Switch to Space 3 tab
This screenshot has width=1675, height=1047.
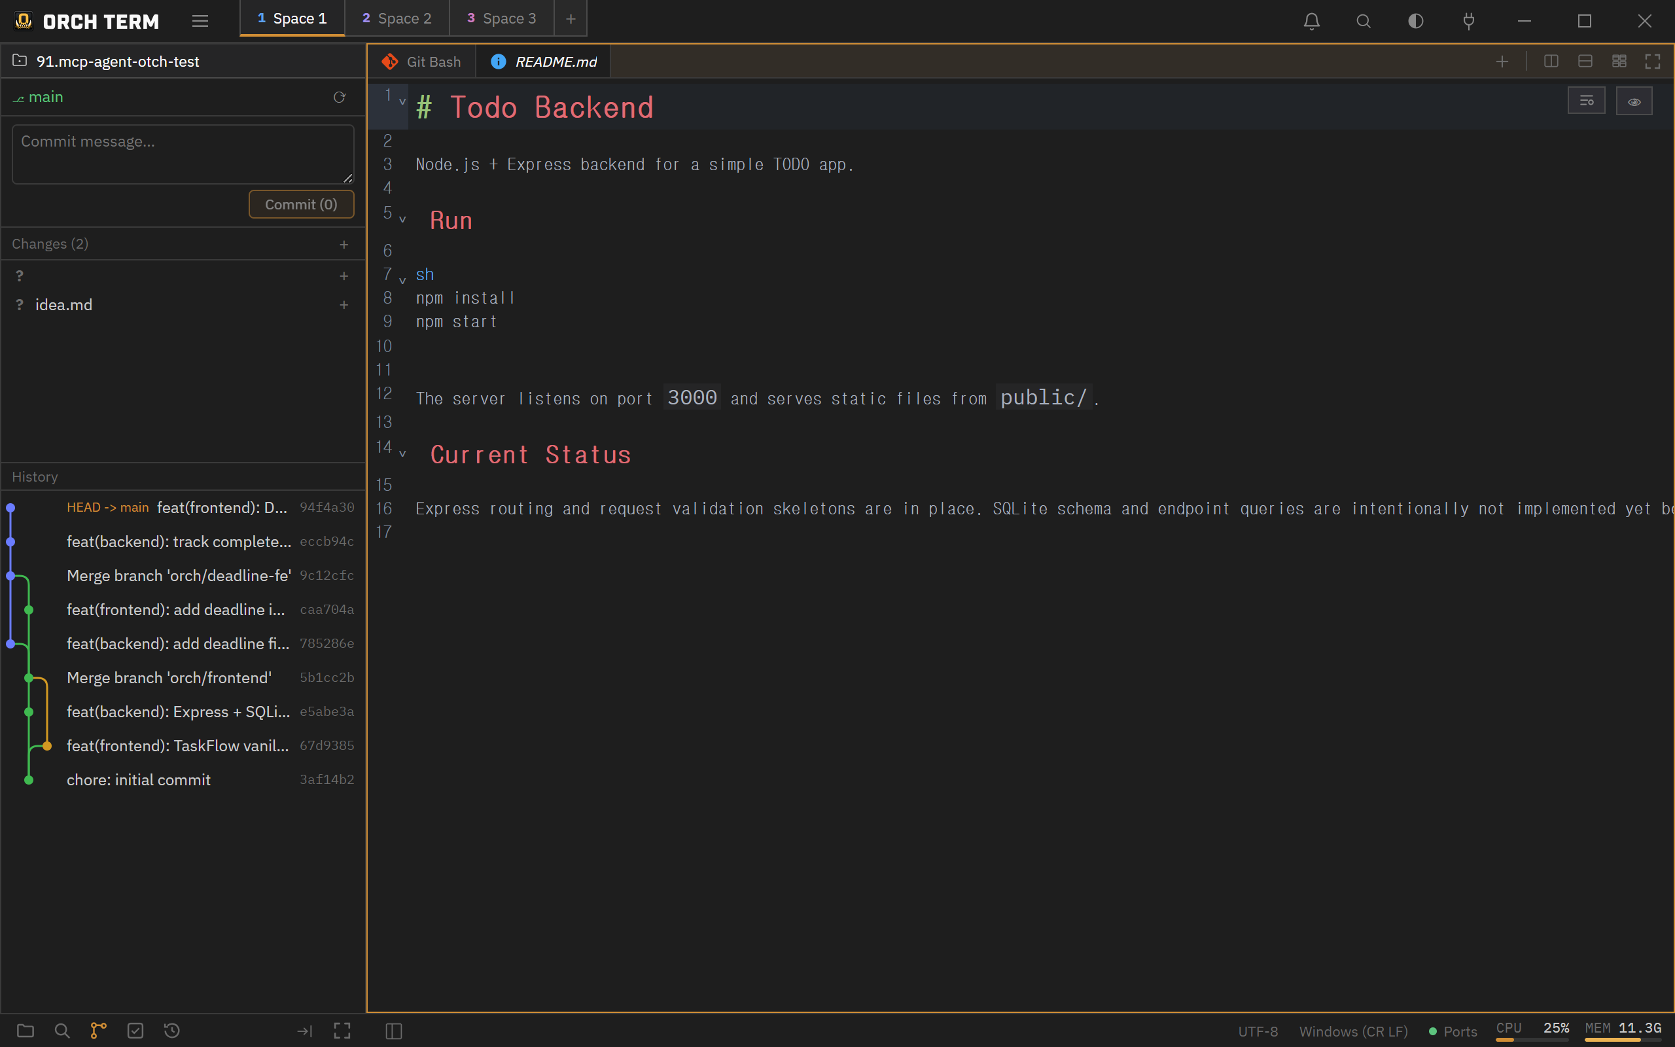pyautogui.click(x=502, y=19)
